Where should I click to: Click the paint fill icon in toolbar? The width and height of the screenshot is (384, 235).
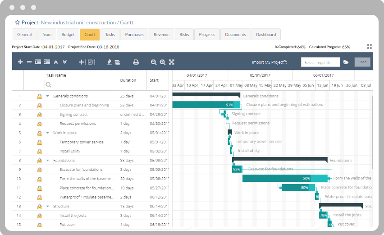(109, 62)
